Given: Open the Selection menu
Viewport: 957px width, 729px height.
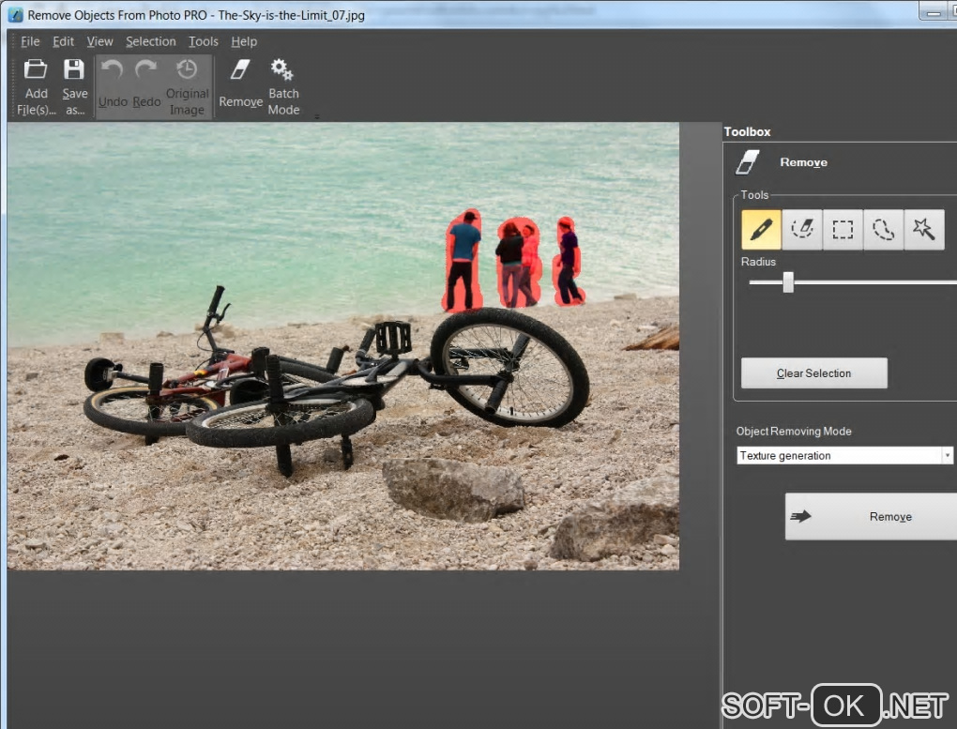Looking at the screenshot, I should point(150,41).
